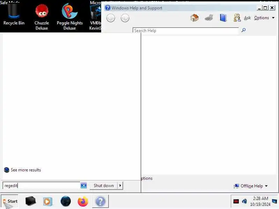Clear the Start menu search text
This screenshot has height=209, width=279.
point(84,186)
